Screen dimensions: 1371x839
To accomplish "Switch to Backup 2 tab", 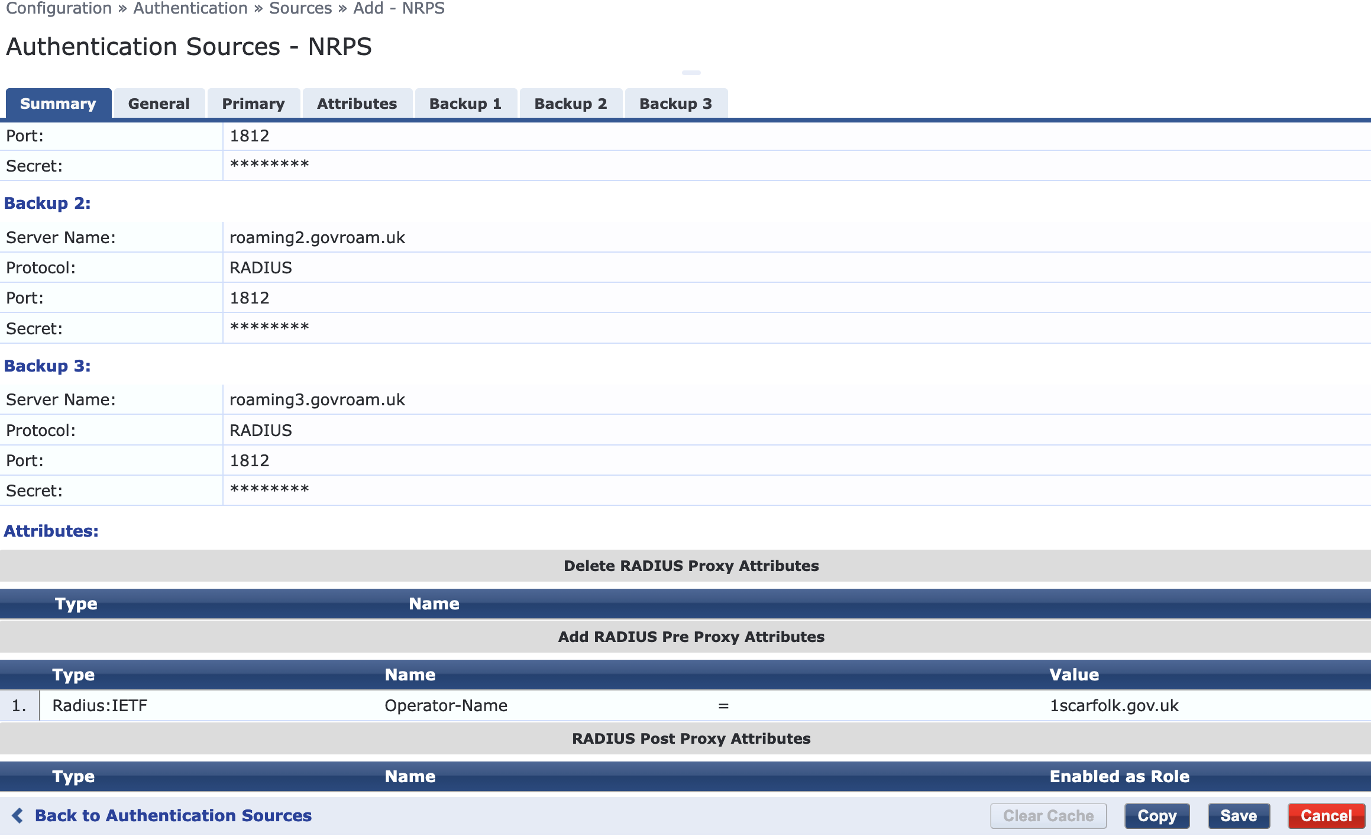I will 570,104.
